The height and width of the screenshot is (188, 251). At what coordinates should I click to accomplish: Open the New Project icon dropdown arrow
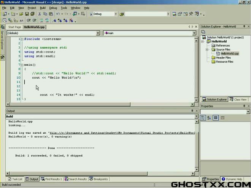[x=9, y=14]
